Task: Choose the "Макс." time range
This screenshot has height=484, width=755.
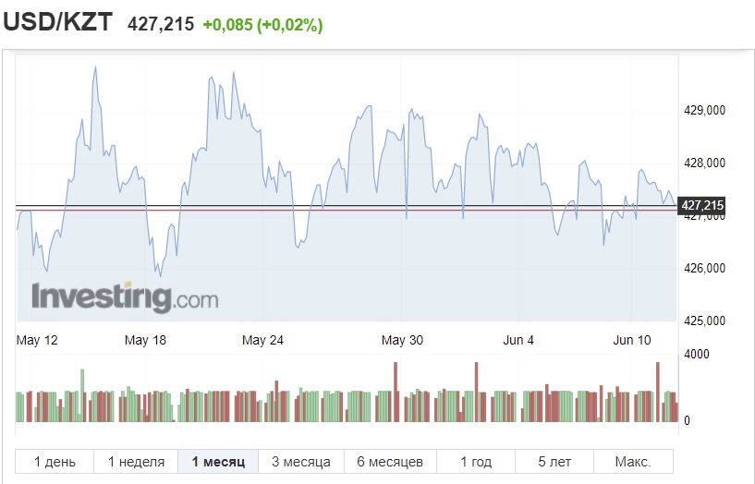Action: [632, 462]
